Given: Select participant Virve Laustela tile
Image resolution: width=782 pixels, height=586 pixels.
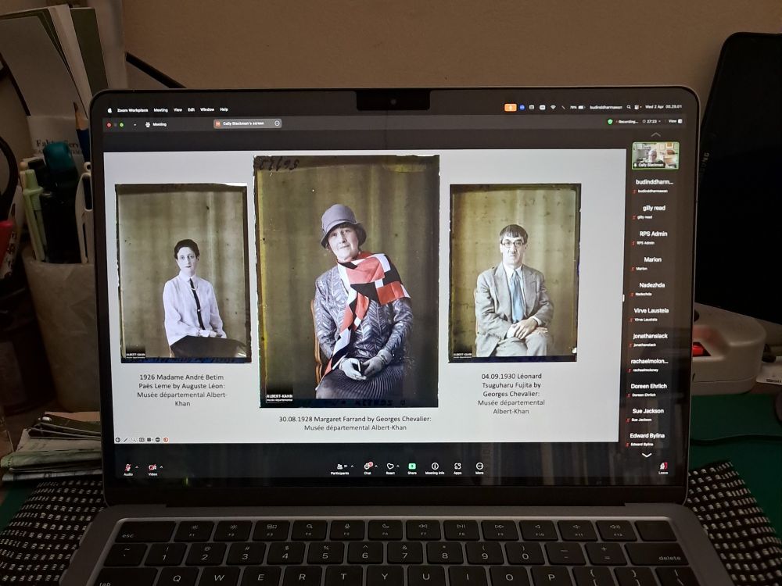Looking at the screenshot, I should pyautogui.click(x=651, y=314).
